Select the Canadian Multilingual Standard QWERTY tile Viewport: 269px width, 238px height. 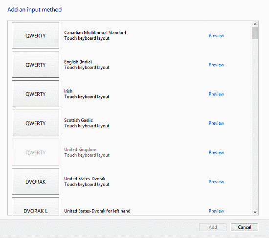pyautogui.click(x=35, y=35)
